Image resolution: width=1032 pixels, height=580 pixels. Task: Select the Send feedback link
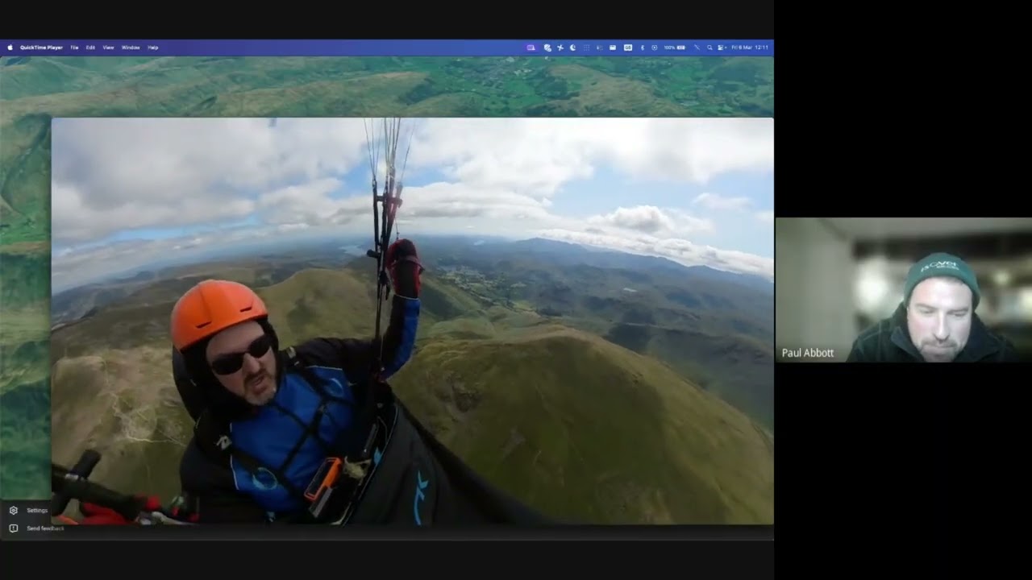pos(45,528)
